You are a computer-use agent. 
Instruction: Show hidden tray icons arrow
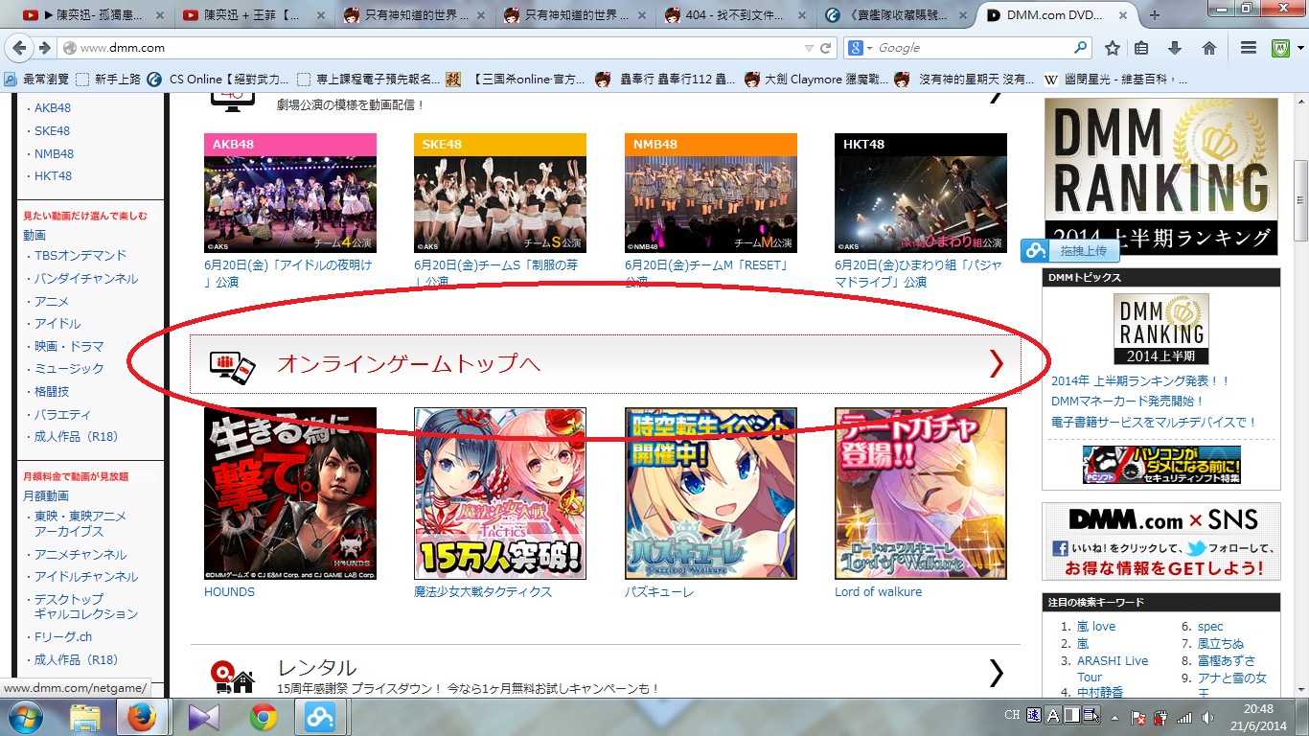point(1114,717)
